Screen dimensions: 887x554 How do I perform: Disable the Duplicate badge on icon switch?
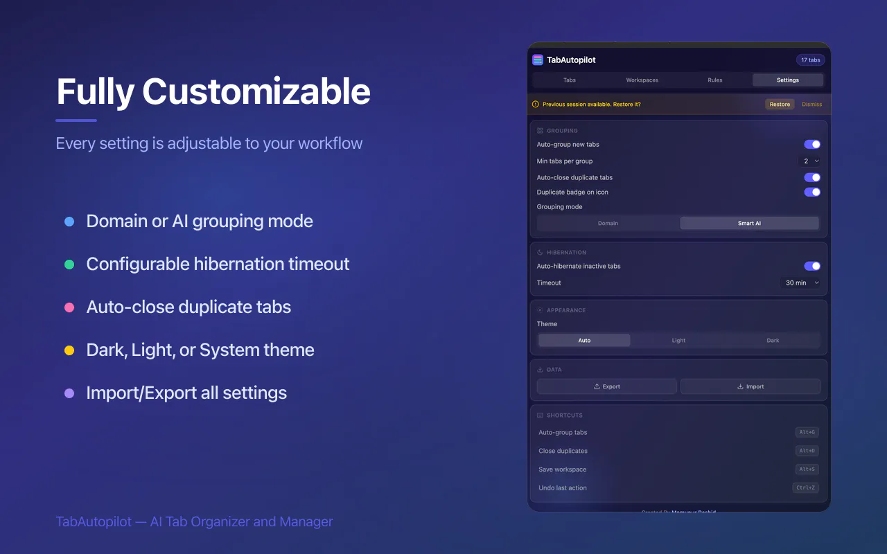tap(812, 193)
